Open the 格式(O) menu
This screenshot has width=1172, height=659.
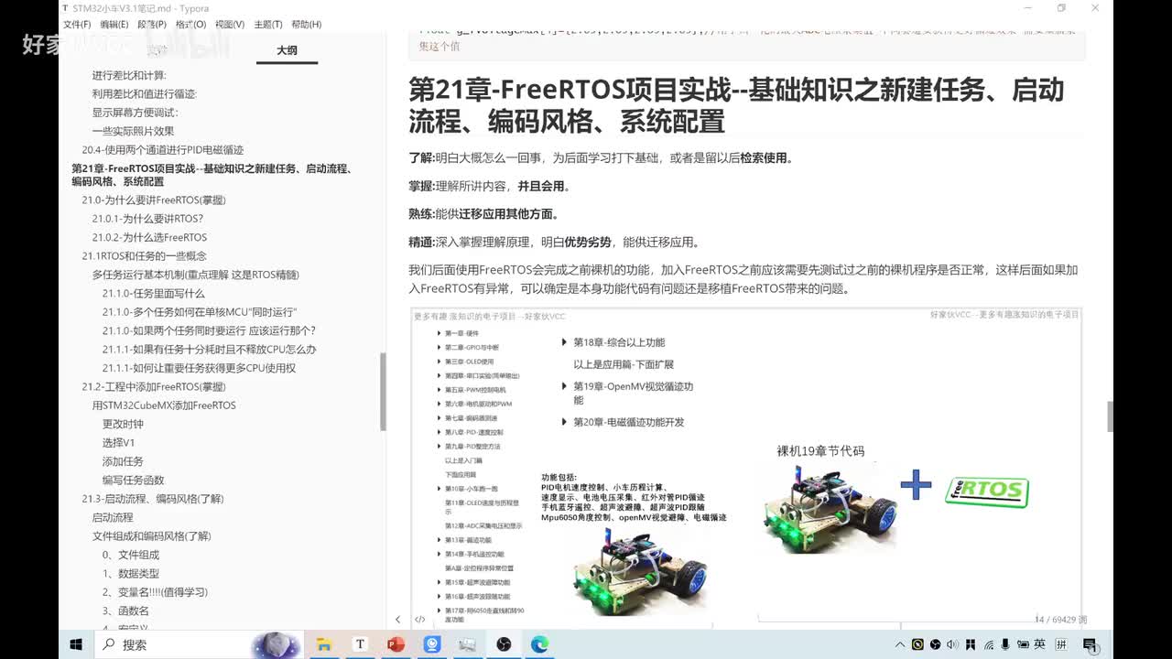tap(190, 25)
